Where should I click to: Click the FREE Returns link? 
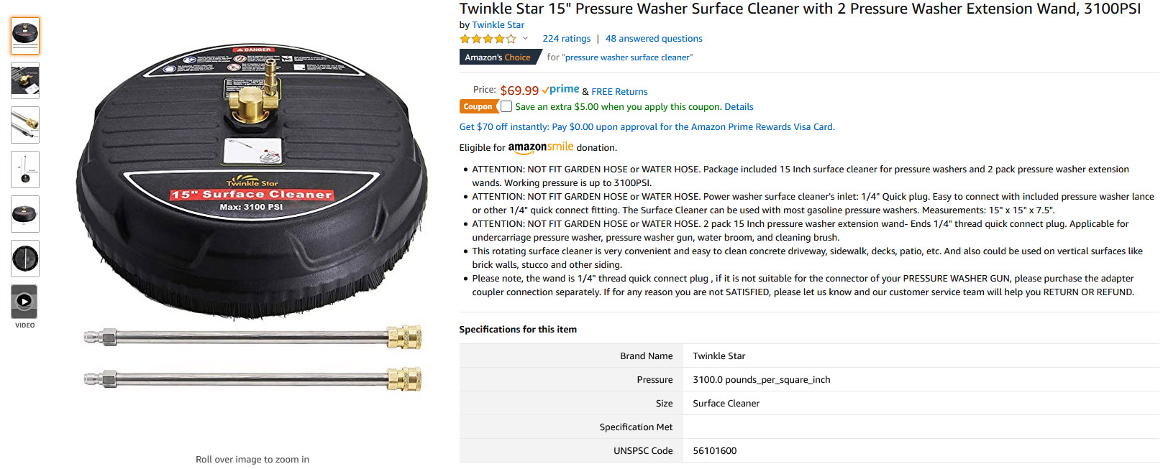pyautogui.click(x=619, y=92)
